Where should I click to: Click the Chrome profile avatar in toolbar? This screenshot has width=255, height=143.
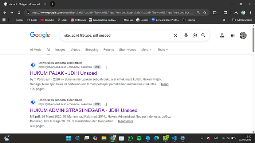[243, 13]
